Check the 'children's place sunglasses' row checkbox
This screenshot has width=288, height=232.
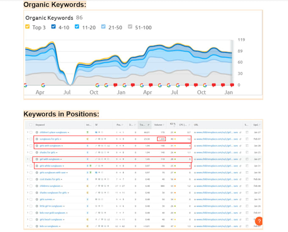pos(31,132)
